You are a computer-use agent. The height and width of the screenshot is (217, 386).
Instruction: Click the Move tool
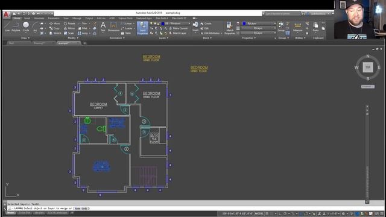pos(55,24)
